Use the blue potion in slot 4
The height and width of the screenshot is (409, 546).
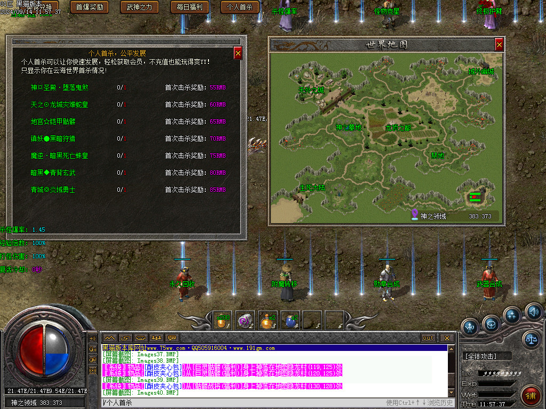[x=290, y=320]
